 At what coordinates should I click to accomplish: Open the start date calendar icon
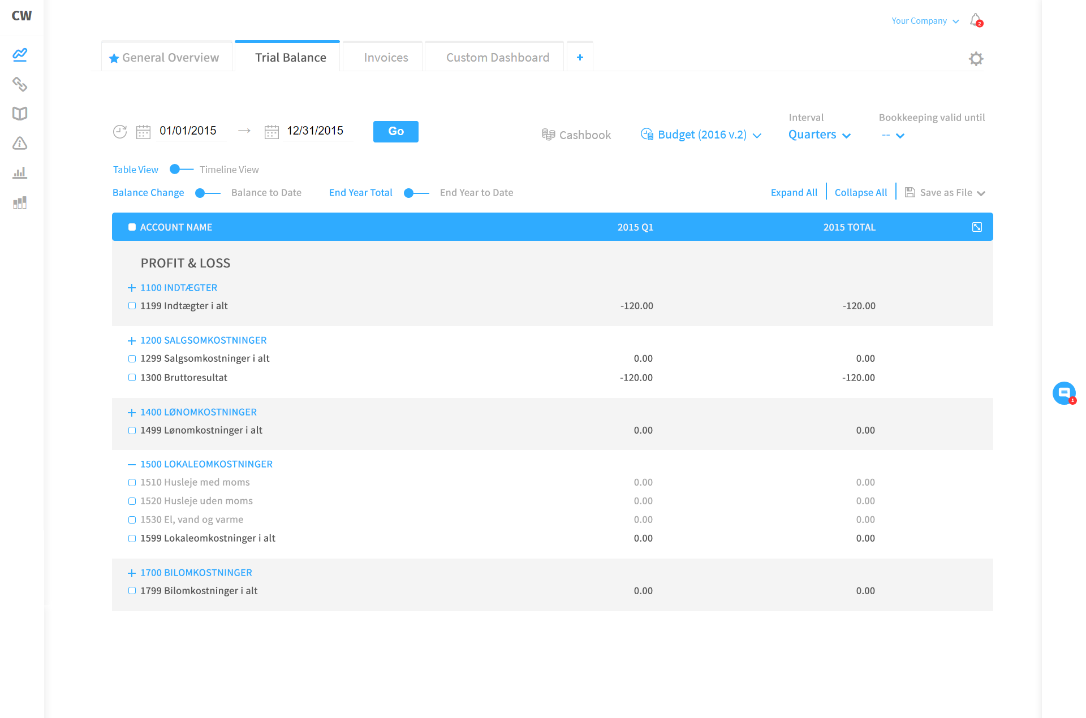point(143,132)
